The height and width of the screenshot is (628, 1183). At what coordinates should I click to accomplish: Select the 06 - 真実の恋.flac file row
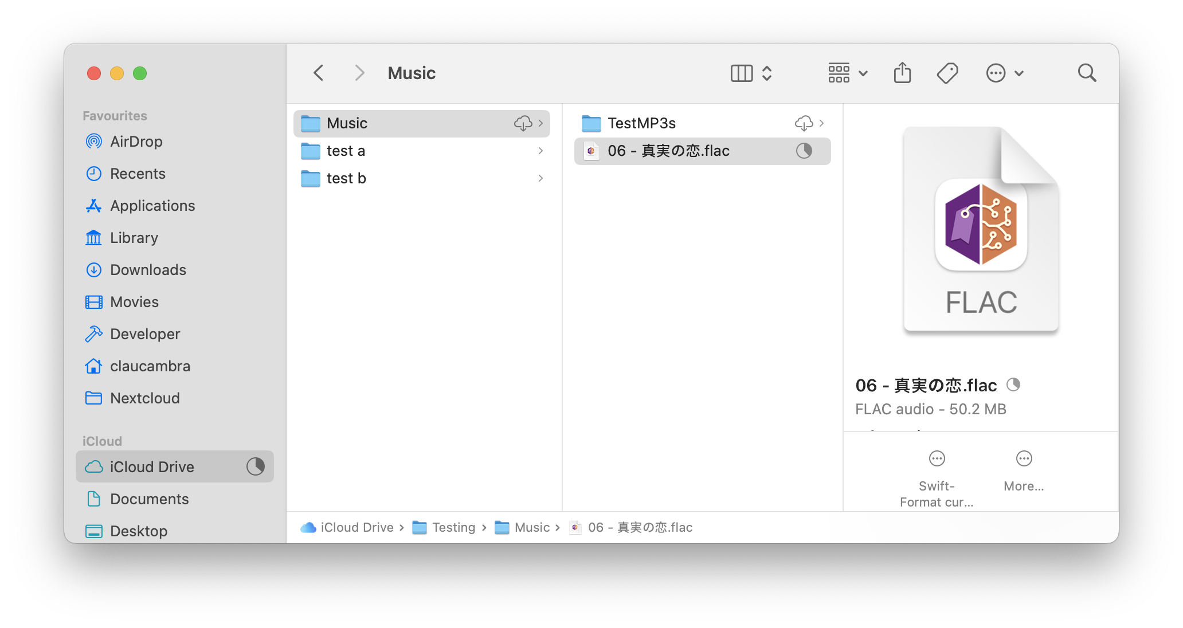pyautogui.click(x=702, y=151)
